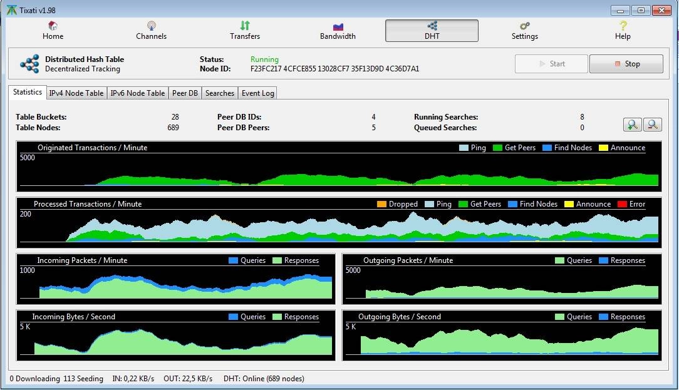679x390 pixels.
Task: Click the green Running status text
Action: (264, 59)
